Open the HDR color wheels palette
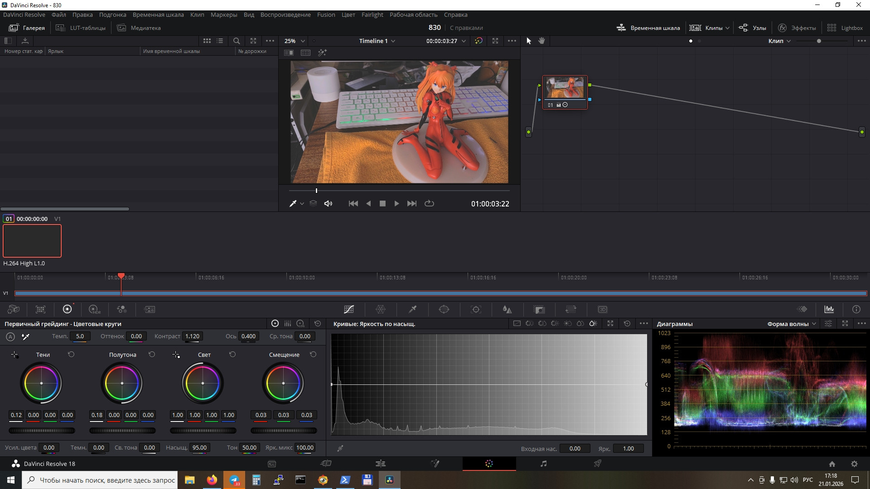Screen dimensions: 870x489 tap(94, 309)
